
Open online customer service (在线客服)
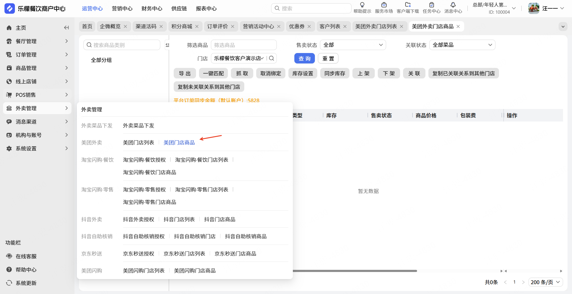(x=26, y=256)
